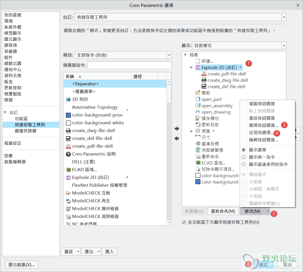Screen dimensions: 303x272
Task: Open 鍵盤快速鍵 page in sidebar
Action: tap(26, 131)
